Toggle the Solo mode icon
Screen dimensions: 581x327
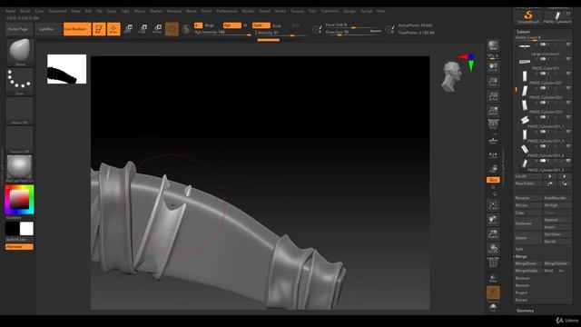[493, 307]
